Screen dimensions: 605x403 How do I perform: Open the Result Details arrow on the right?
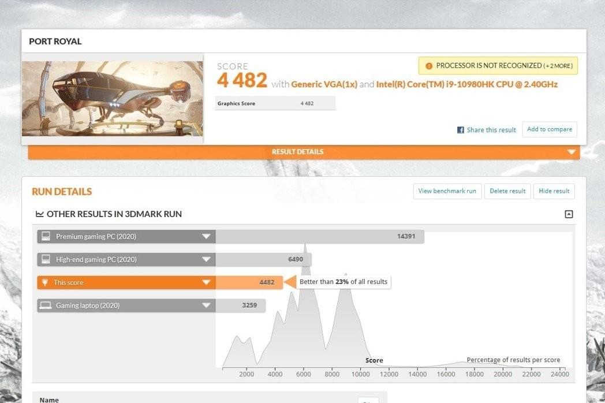tap(572, 152)
